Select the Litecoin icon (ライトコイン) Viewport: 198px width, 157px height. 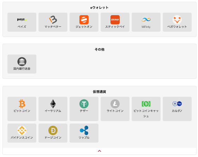coord(115,104)
